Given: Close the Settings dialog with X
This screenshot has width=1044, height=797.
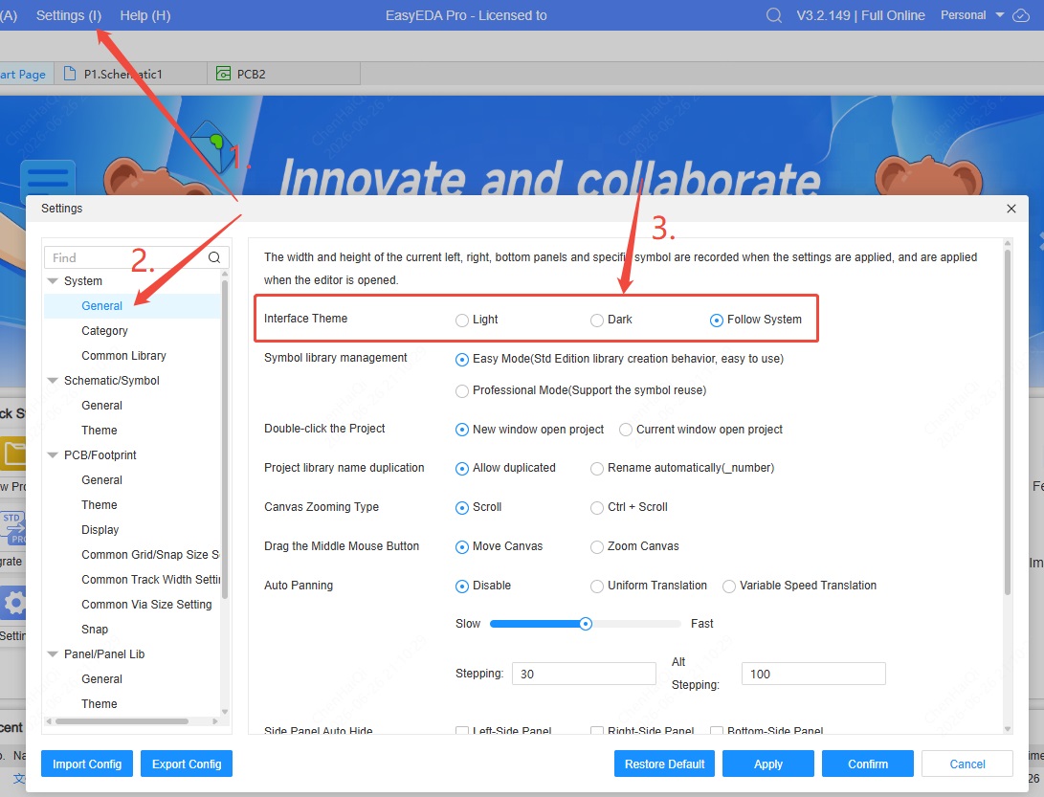Looking at the screenshot, I should 1011,209.
